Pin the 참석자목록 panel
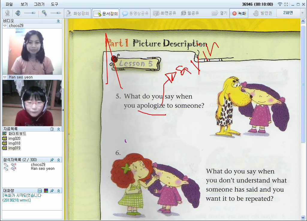This screenshot has width=307, height=221. click(x=52, y=160)
